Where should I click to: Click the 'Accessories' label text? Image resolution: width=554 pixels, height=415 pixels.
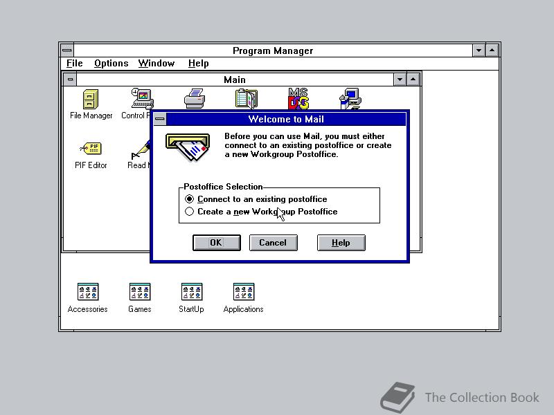pyautogui.click(x=88, y=309)
